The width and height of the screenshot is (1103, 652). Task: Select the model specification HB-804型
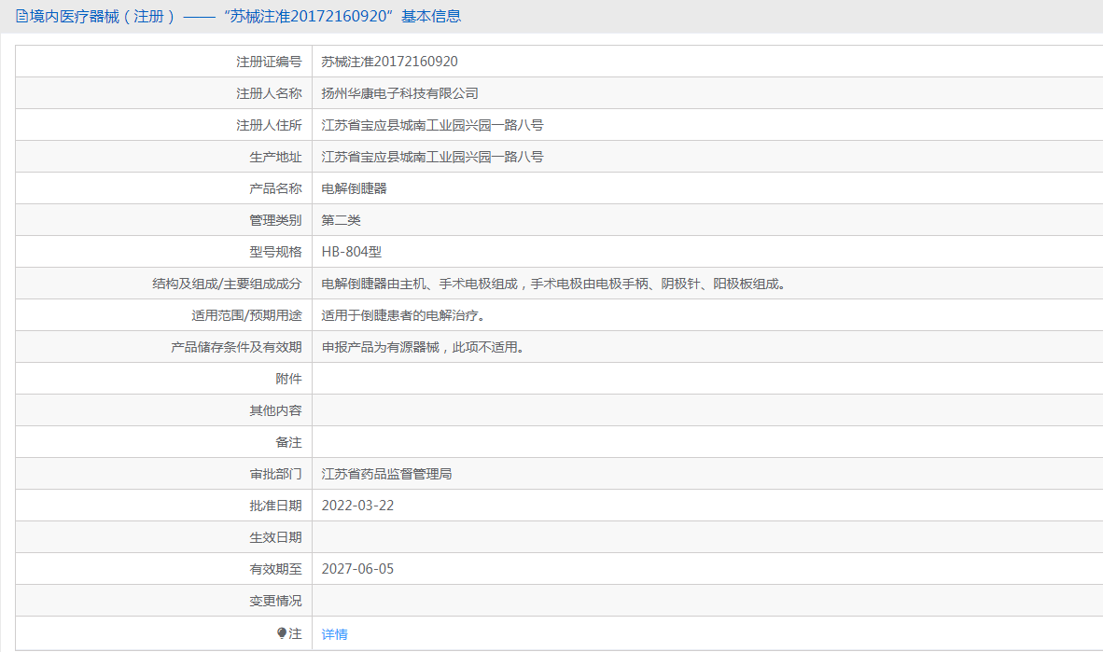(351, 252)
